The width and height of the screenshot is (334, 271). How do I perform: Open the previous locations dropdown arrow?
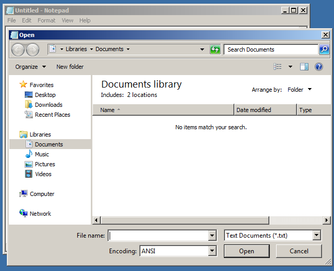tap(202, 50)
